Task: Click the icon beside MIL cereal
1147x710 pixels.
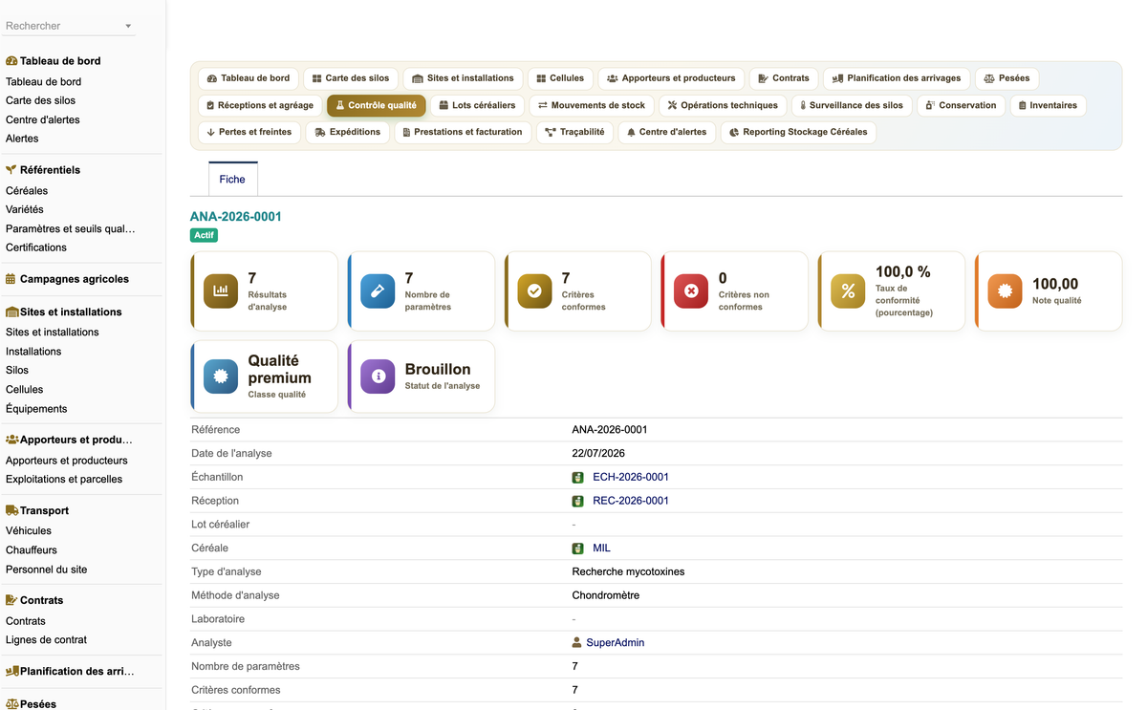Action: [577, 549]
